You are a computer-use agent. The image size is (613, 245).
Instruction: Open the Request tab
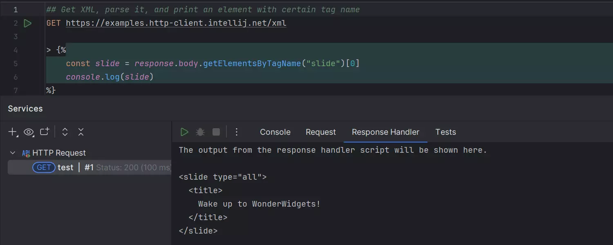tap(320, 132)
